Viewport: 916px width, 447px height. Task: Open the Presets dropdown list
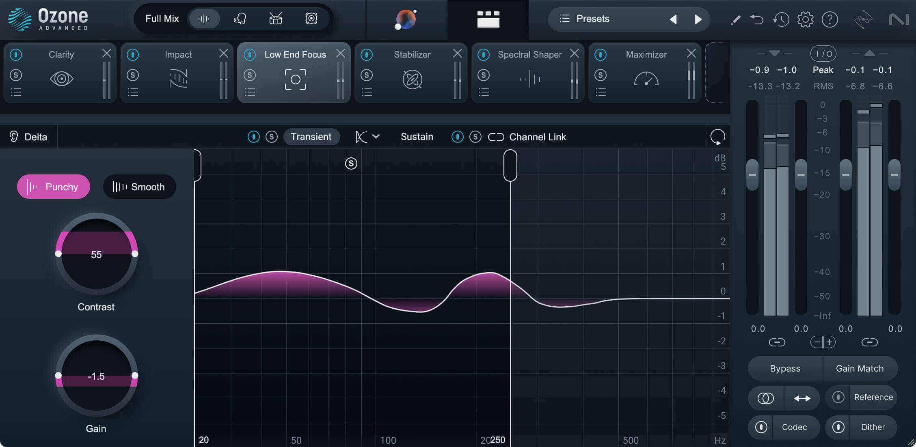[x=585, y=19]
